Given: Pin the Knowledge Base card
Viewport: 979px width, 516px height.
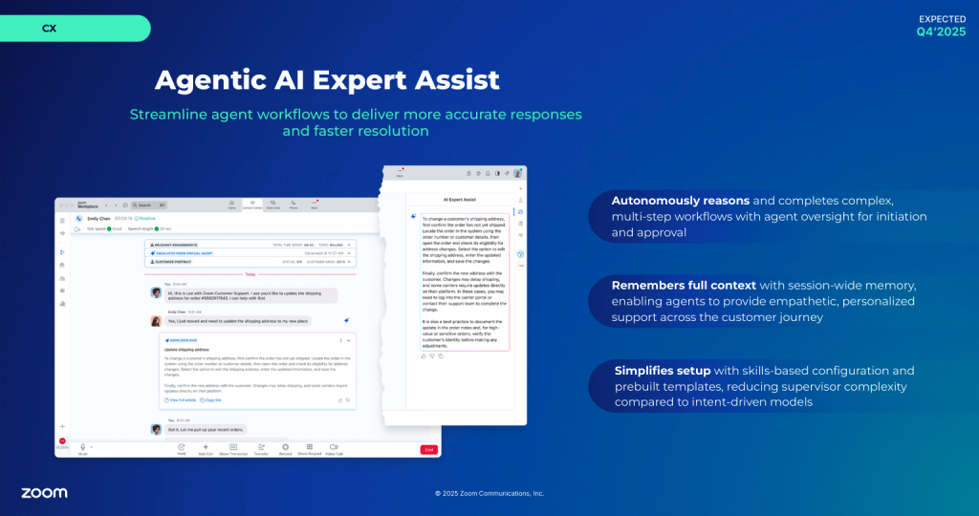Looking at the screenshot, I should tap(341, 341).
